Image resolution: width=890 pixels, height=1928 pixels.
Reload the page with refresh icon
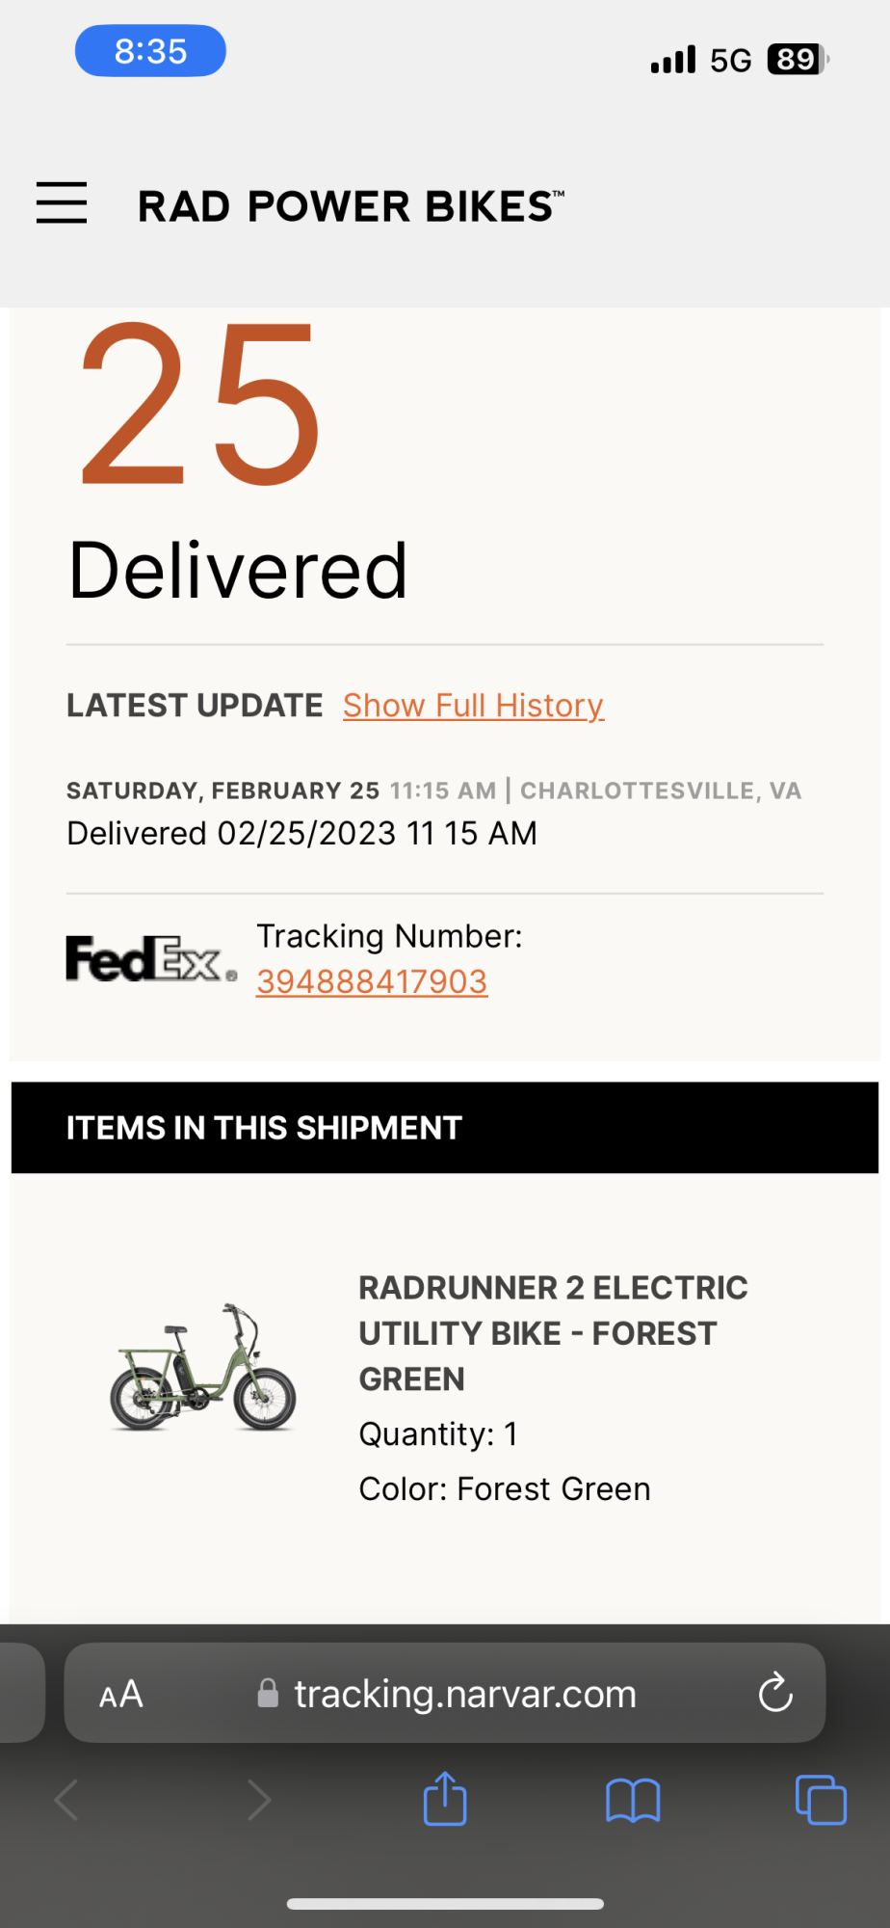click(775, 1693)
